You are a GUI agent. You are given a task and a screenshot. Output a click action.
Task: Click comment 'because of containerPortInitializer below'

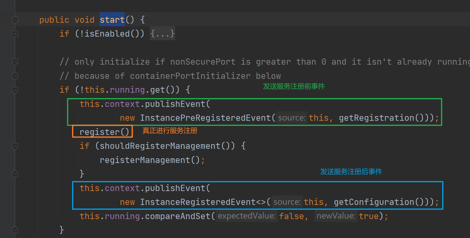tap(170, 76)
